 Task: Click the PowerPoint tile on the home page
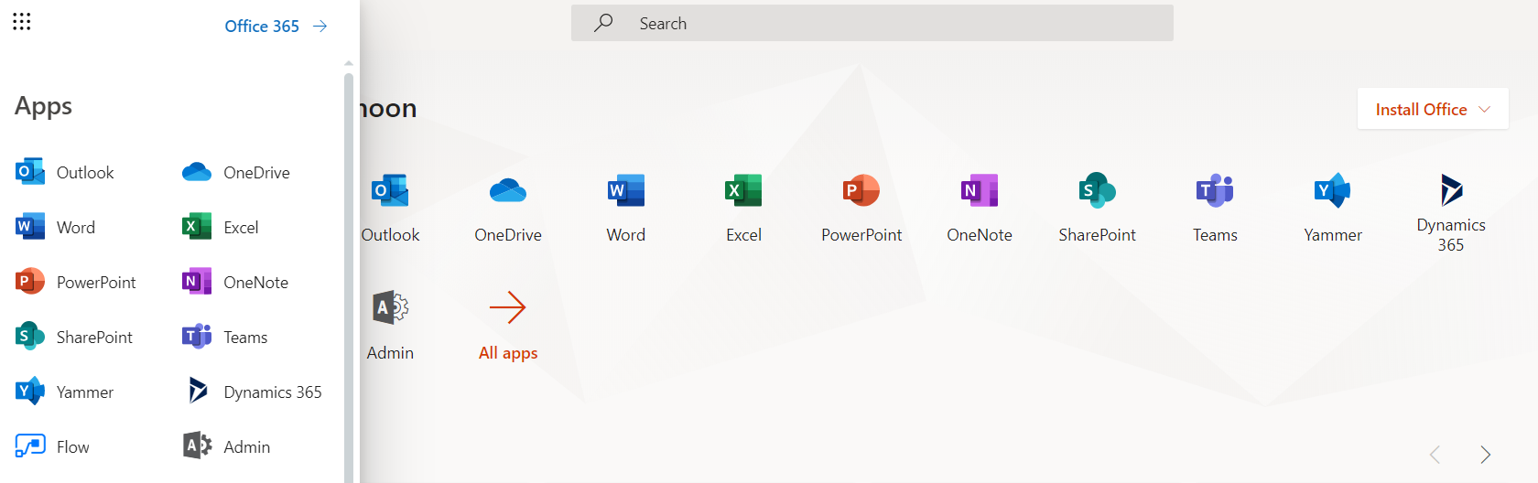point(861,208)
